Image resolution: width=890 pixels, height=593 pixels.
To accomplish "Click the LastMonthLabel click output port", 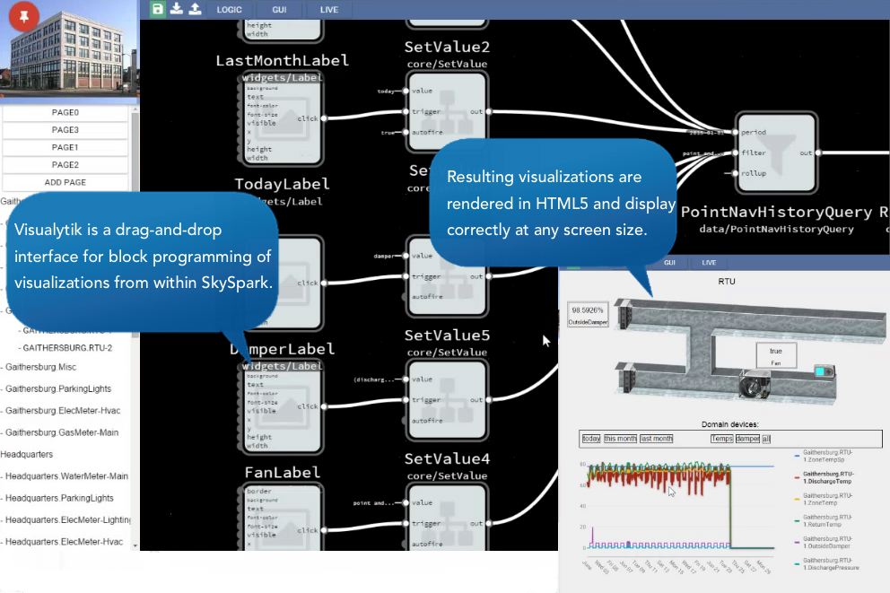I will [324, 118].
